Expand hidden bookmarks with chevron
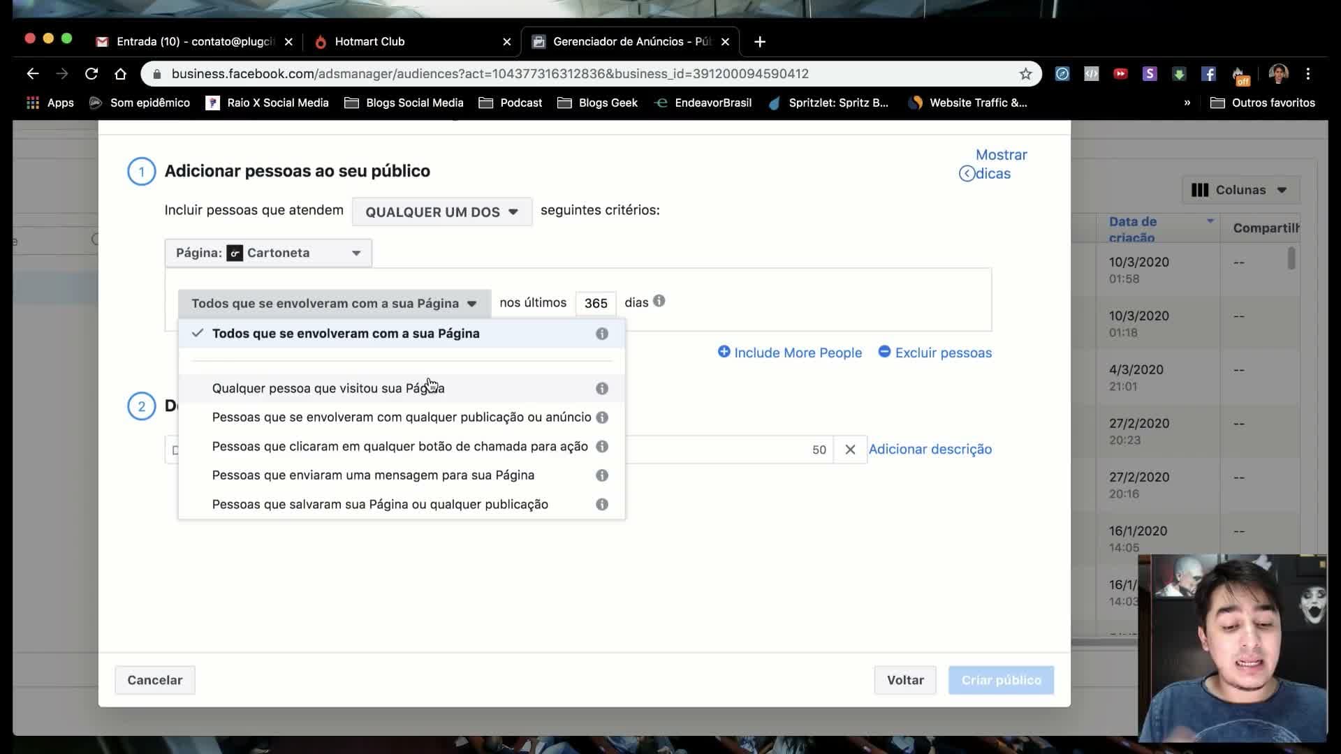1341x754 pixels. [x=1187, y=103]
